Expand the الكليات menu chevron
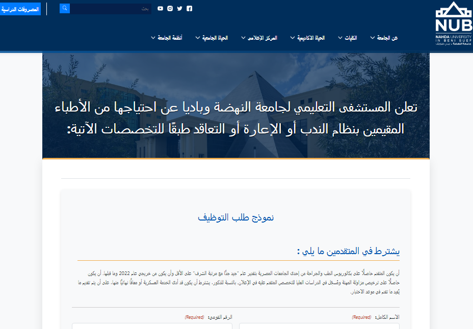Screen dimensions: 473x329 coord(339,38)
